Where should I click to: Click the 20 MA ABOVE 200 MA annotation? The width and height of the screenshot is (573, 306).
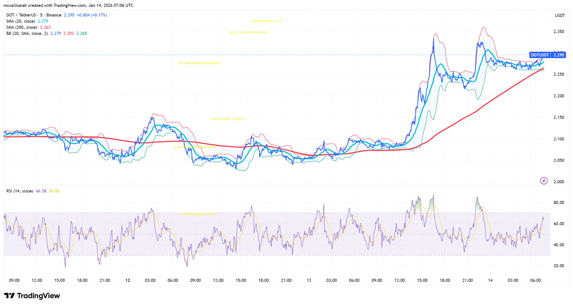pos(194,147)
